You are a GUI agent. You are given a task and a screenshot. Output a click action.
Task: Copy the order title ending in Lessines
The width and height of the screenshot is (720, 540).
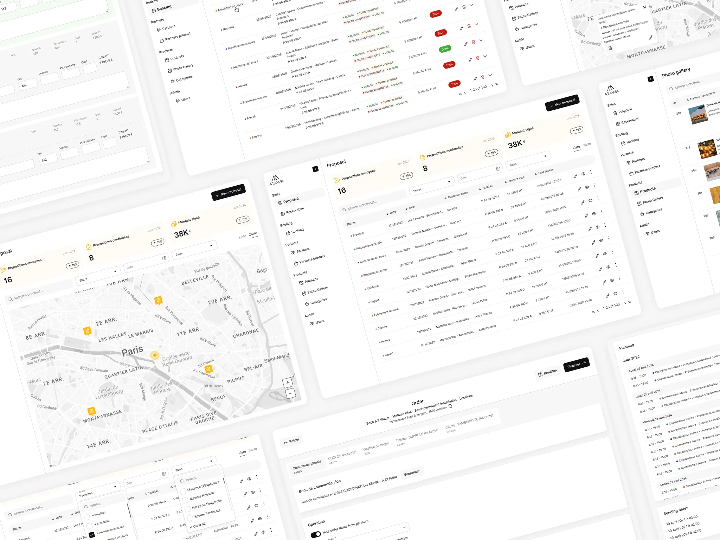tap(450, 406)
